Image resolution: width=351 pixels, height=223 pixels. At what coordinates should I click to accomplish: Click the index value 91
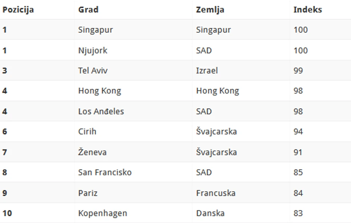tap(298, 152)
